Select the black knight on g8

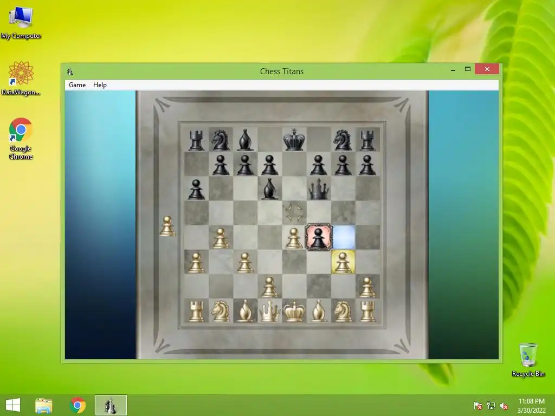click(x=343, y=140)
